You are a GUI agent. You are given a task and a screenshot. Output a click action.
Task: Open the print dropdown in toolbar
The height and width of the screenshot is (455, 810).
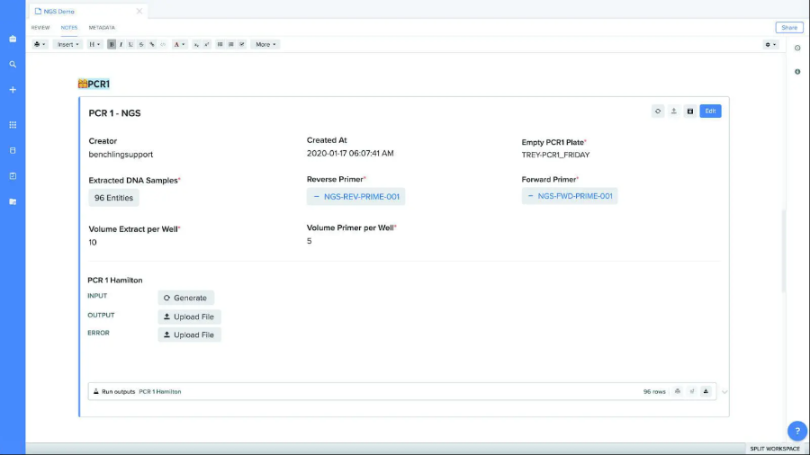tap(40, 44)
